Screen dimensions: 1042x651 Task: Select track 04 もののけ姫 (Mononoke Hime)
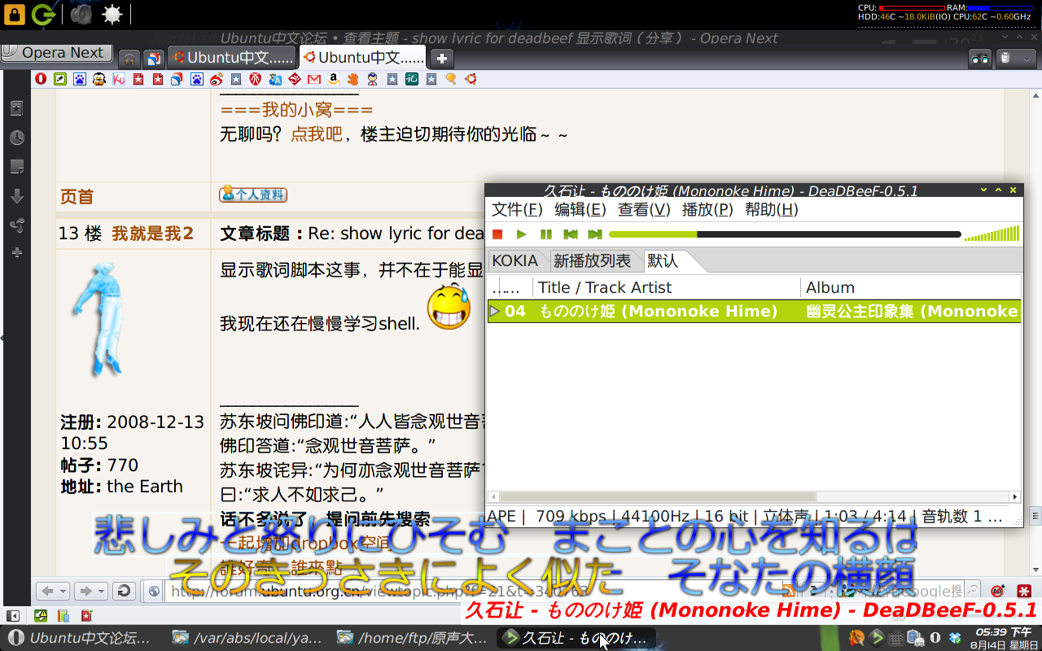754,311
